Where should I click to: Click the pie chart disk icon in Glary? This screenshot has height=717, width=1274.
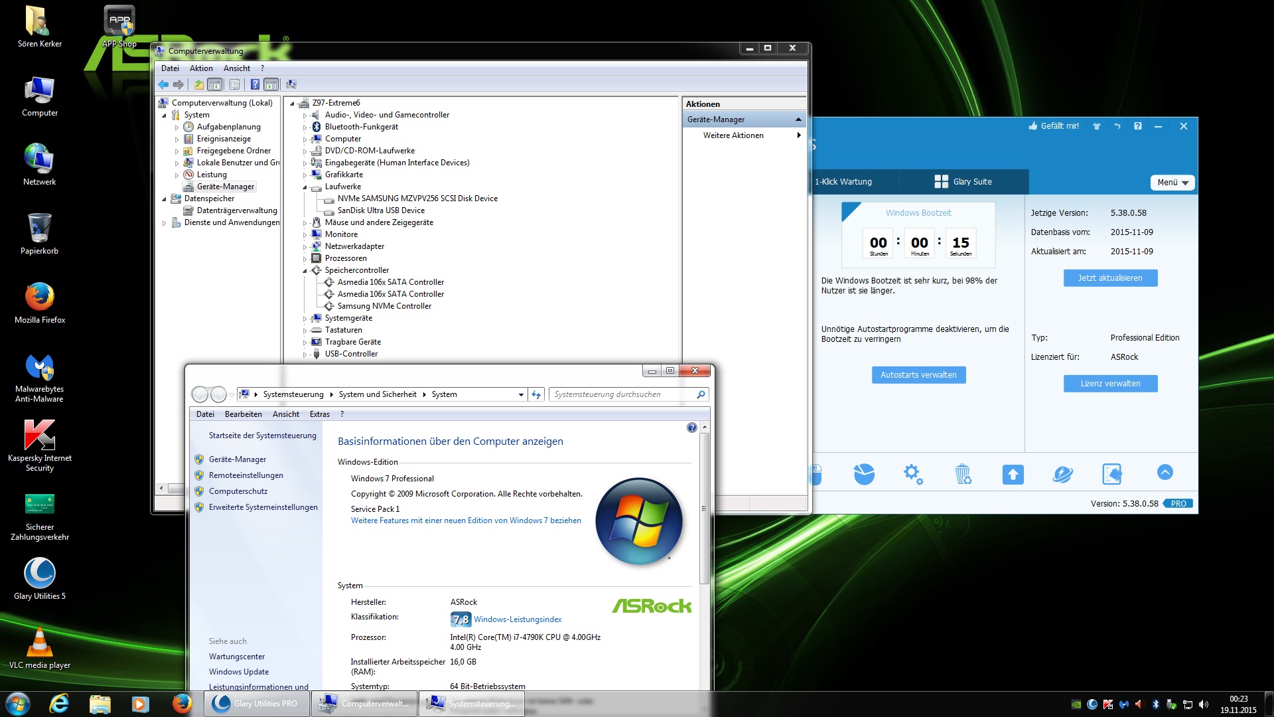click(x=863, y=474)
